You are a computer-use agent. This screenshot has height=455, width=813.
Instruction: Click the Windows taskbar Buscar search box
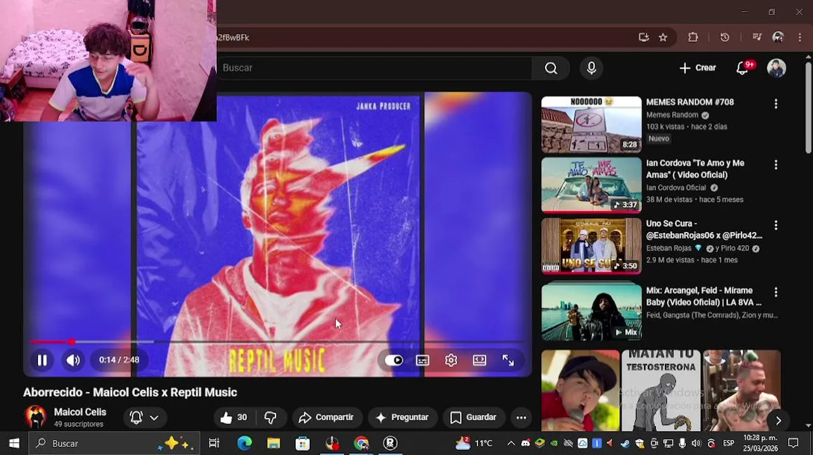(114, 443)
